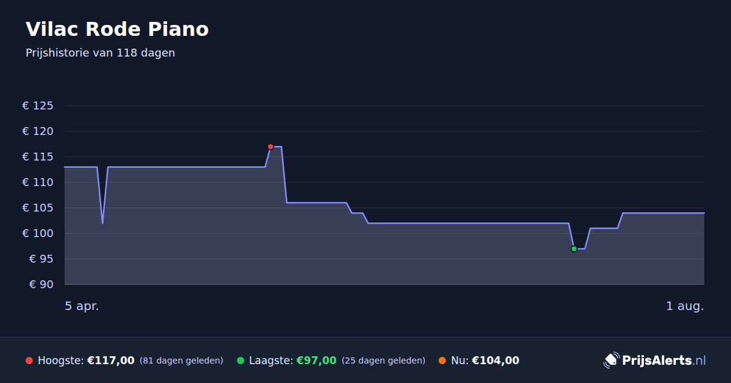Click the € 95 axis label
Image resolution: width=731 pixels, height=383 pixels.
pos(42,259)
